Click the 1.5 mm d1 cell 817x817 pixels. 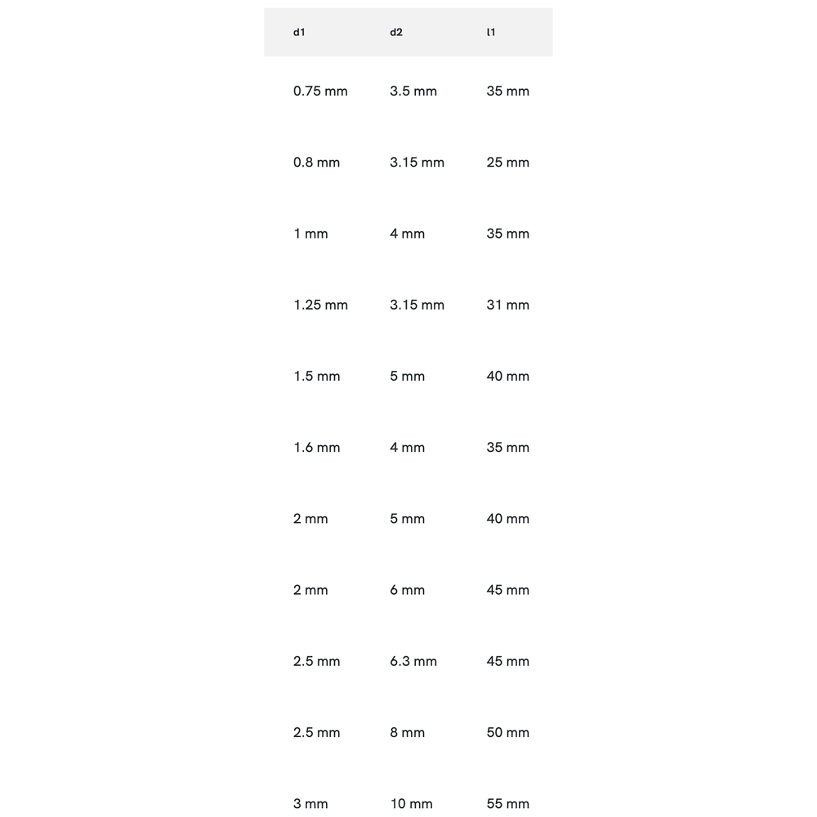tap(316, 377)
